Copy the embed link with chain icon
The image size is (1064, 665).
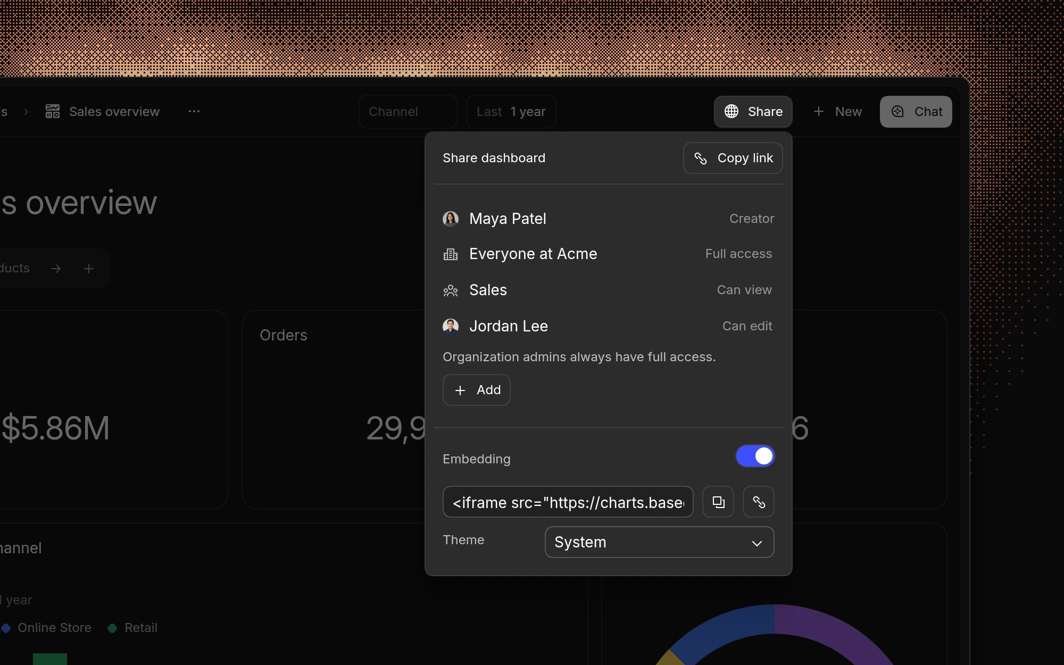[x=759, y=502]
